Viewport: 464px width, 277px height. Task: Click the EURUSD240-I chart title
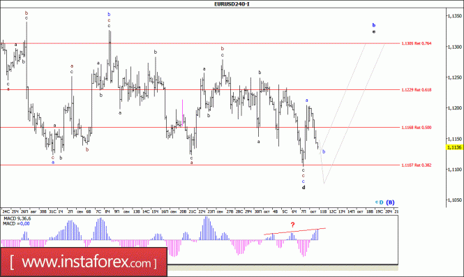232,4
